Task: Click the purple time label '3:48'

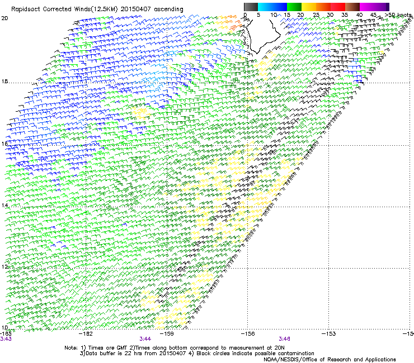Action: click(x=284, y=339)
